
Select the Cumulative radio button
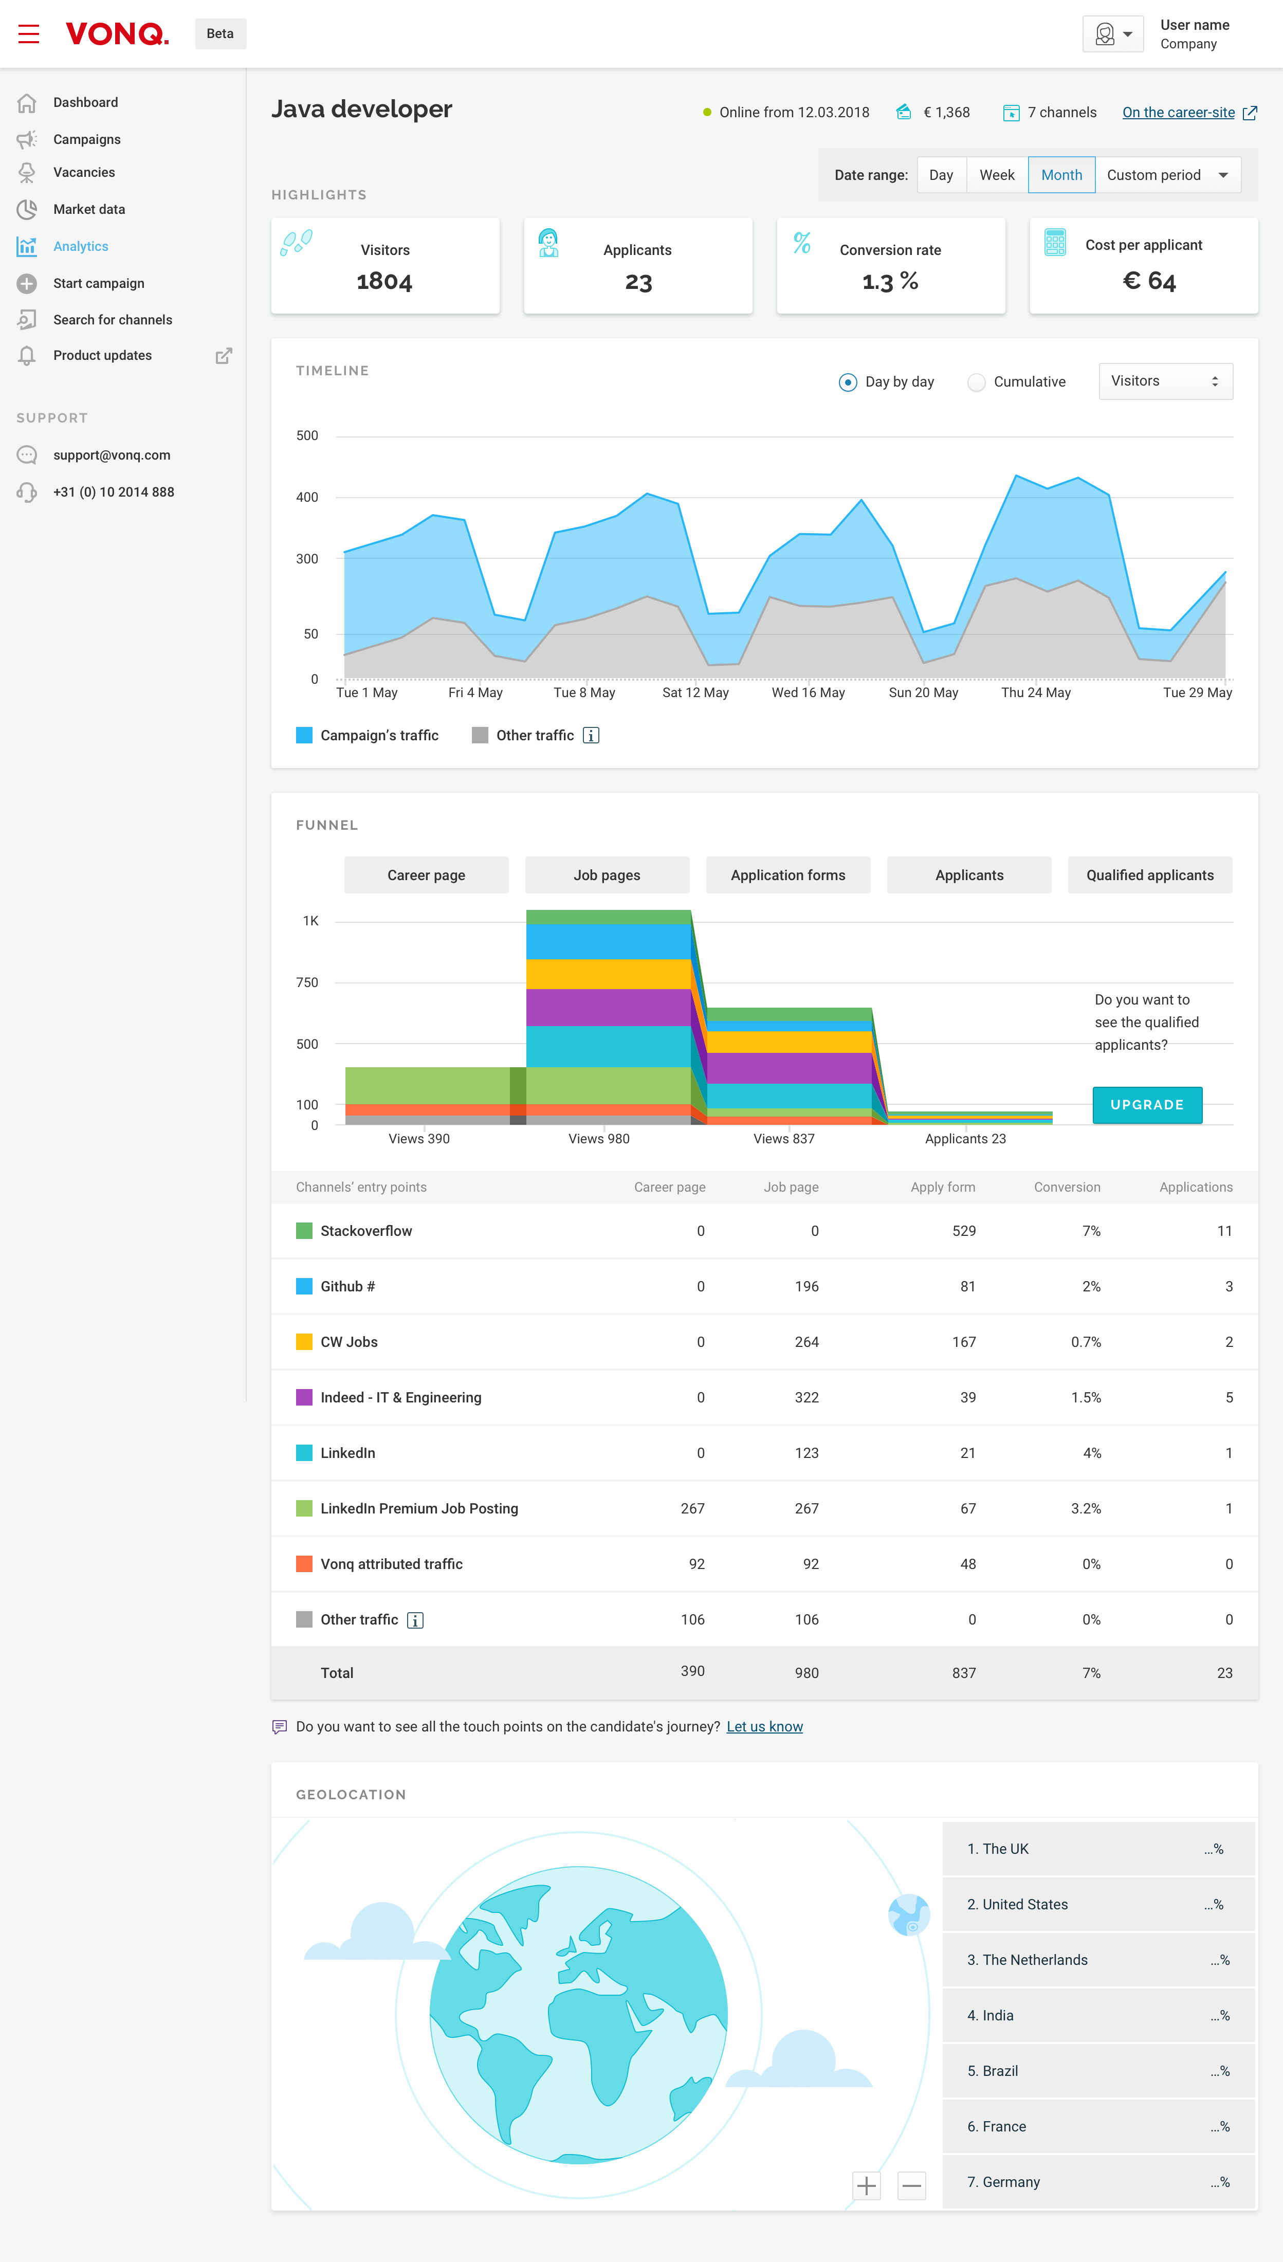[x=976, y=381]
